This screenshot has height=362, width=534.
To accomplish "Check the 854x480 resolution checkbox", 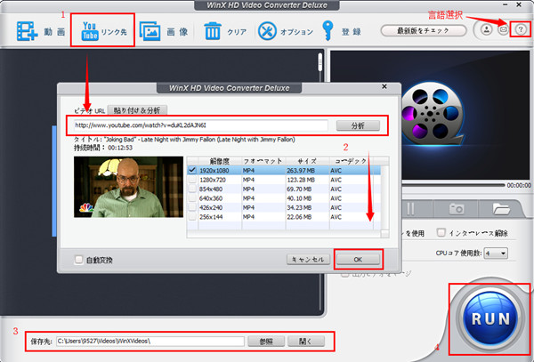I will [x=192, y=189].
